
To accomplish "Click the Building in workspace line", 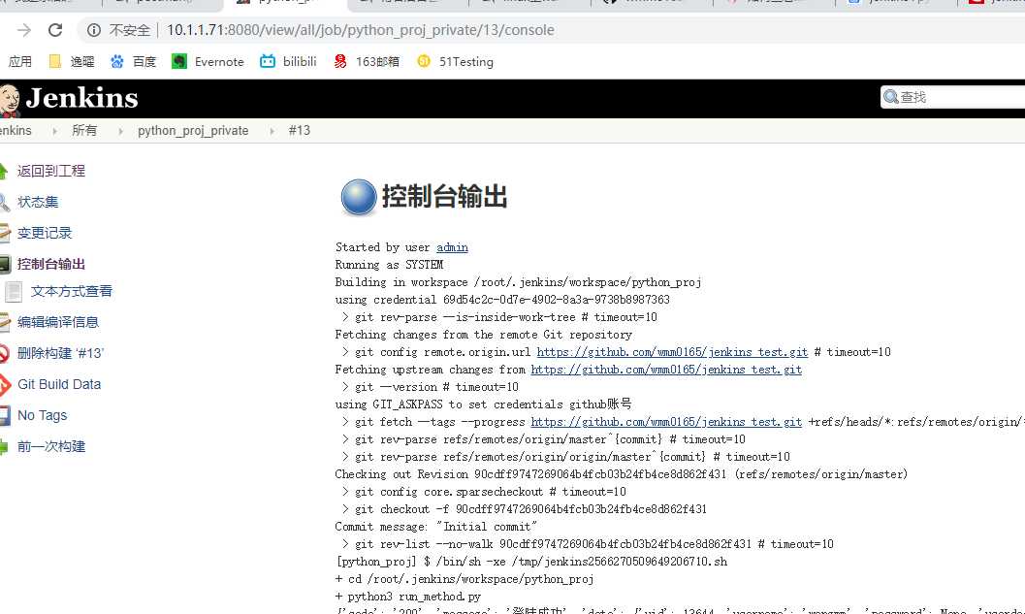I will pyautogui.click(x=518, y=282).
